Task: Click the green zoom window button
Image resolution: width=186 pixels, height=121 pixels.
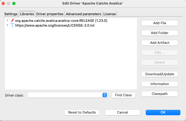Action: pyautogui.click(x=14, y=3)
